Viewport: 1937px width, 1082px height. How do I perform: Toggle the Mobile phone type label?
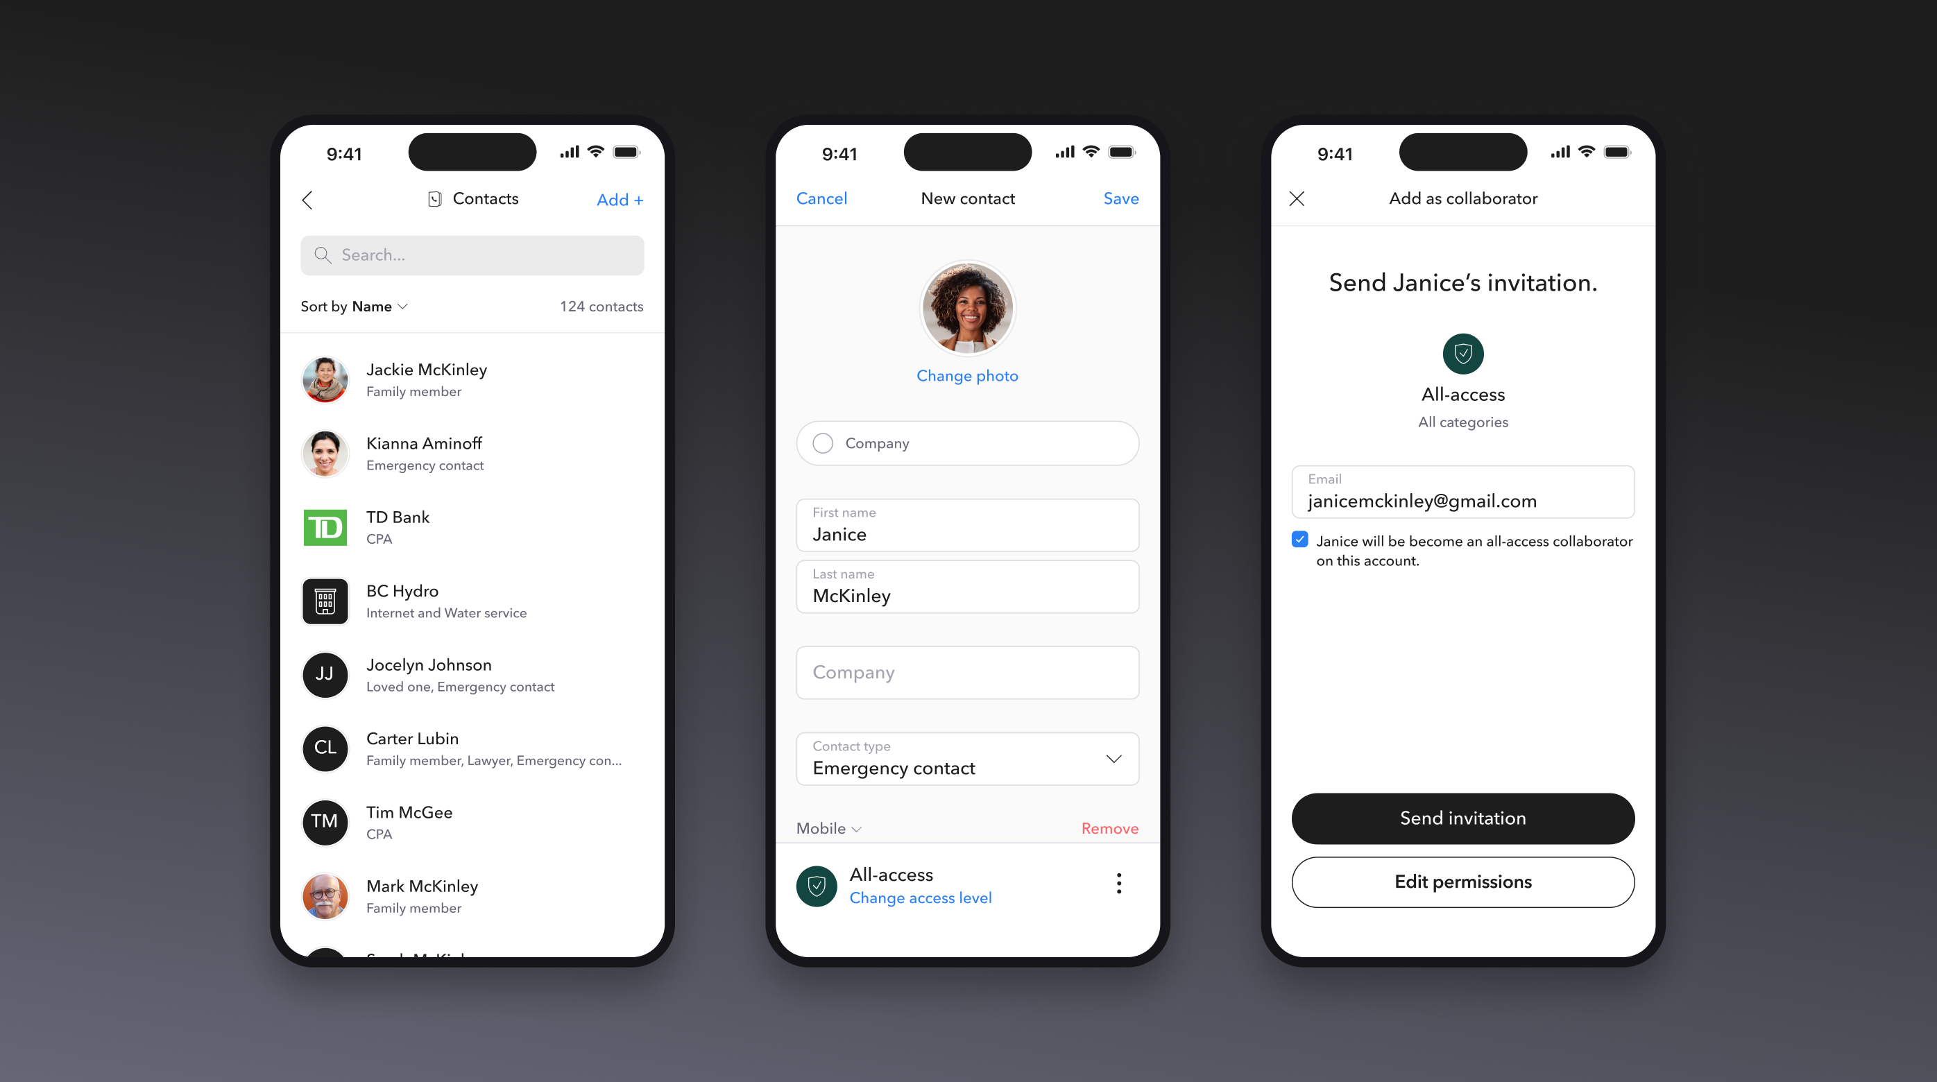tap(831, 828)
